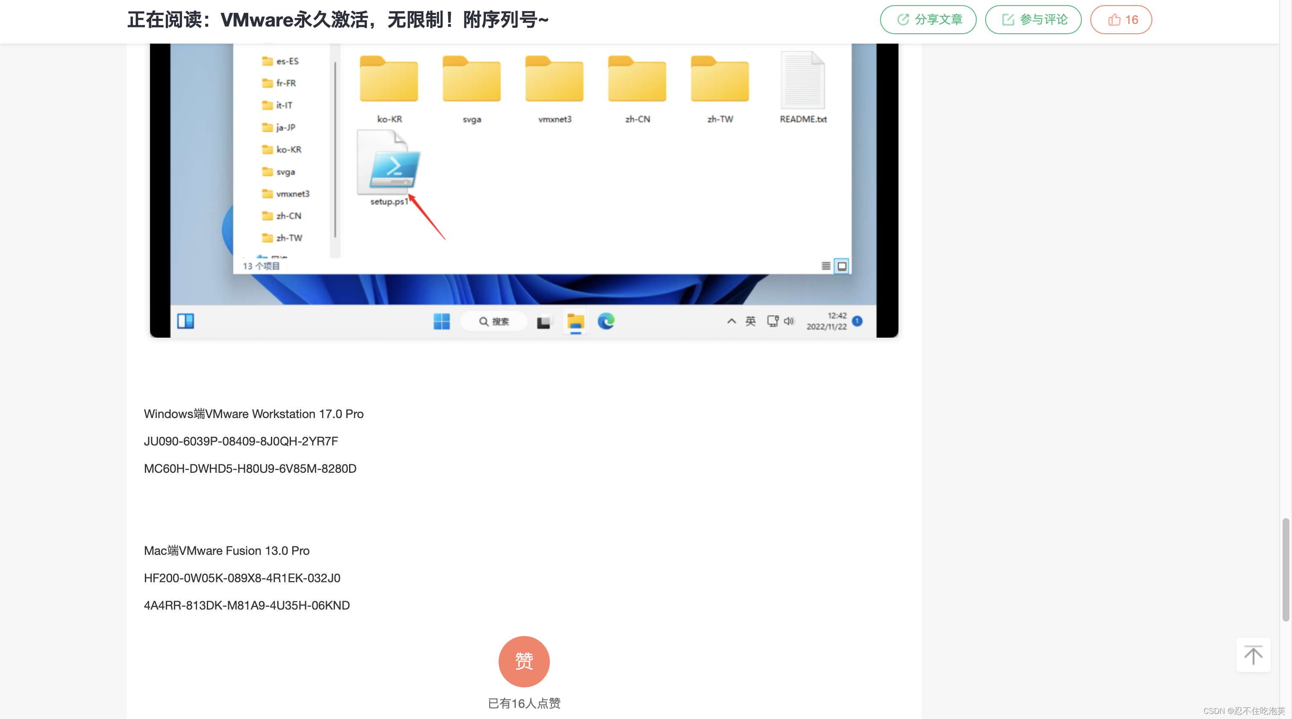Click the taskbar clock 12:42 2022/11/22
Image resolution: width=1292 pixels, height=719 pixels.
[827, 321]
